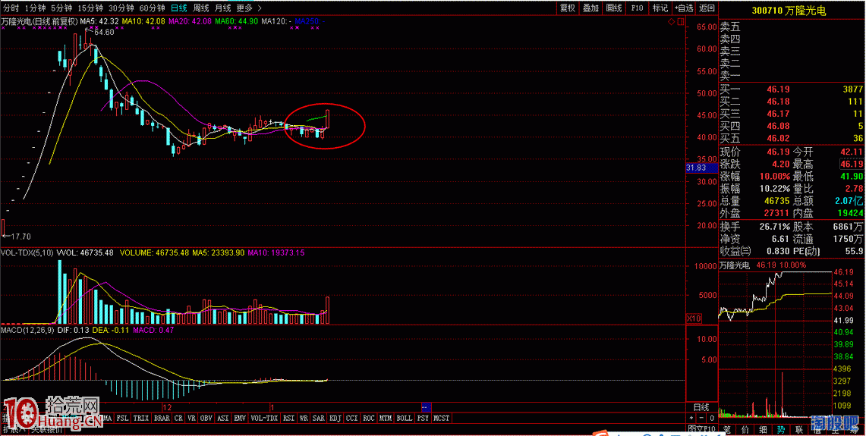Select the 15分钟 period tab
This screenshot has width=866, height=436.
[90, 8]
